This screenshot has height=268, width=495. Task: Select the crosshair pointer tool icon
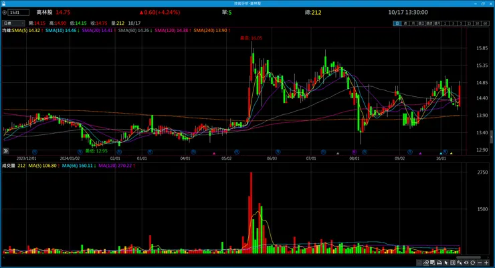pos(460,263)
